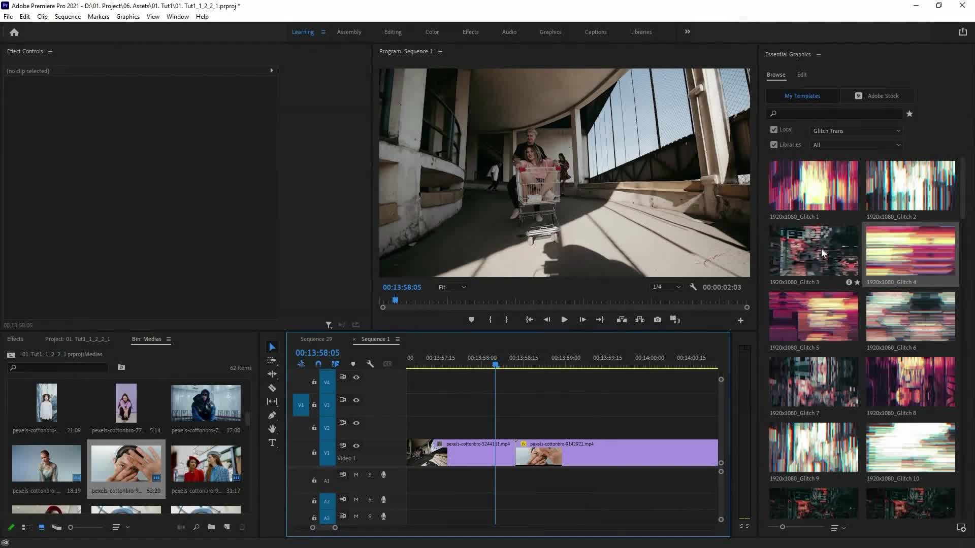
Task: Click the Quick Export share icon
Action: [x=962, y=32]
